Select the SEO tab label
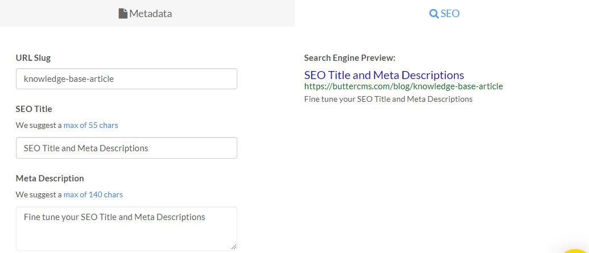The image size is (589, 253). [x=450, y=14]
